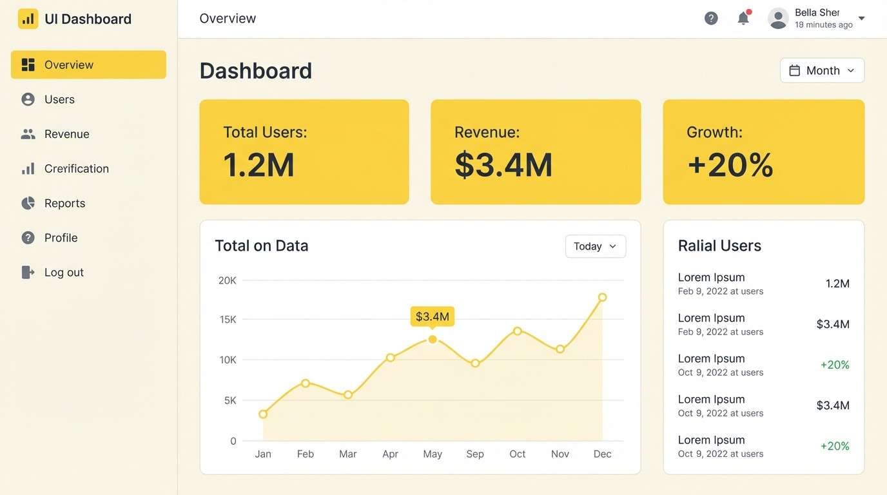Screen dimensions: 887x495
Task: Click the Total Users 1.2M card
Action: (304, 151)
